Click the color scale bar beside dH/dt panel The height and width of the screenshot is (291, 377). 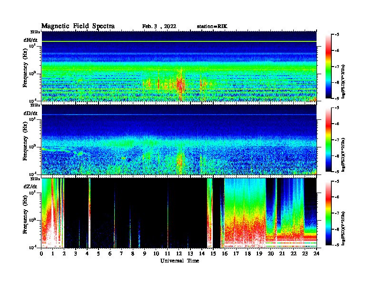pos(328,67)
